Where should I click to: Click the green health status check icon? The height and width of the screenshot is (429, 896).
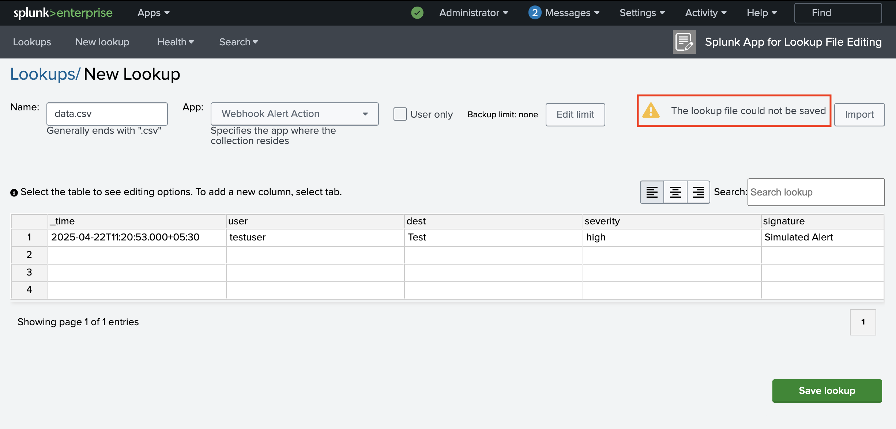(x=417, y=13)
